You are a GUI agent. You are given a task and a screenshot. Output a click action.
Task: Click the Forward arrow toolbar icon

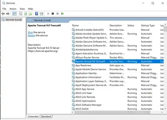(8, 14)
